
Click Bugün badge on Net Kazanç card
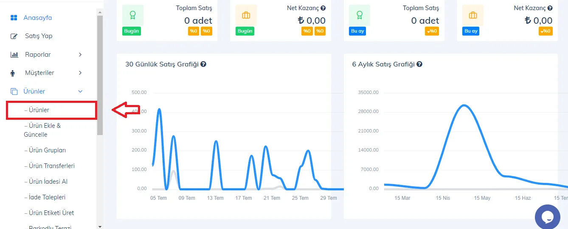click(x=245, y=31)
